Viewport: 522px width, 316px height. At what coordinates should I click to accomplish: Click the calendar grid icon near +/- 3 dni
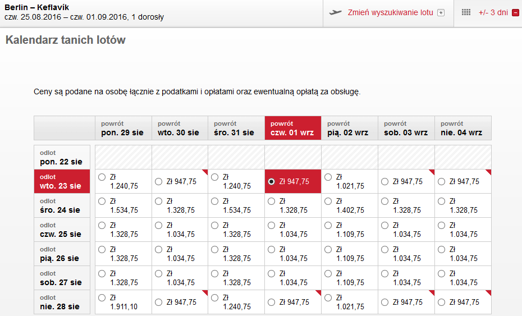[466, 13]
